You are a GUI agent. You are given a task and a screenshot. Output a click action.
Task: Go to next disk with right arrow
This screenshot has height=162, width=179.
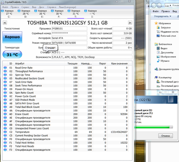pyautogui.click(x=130, y=23)
